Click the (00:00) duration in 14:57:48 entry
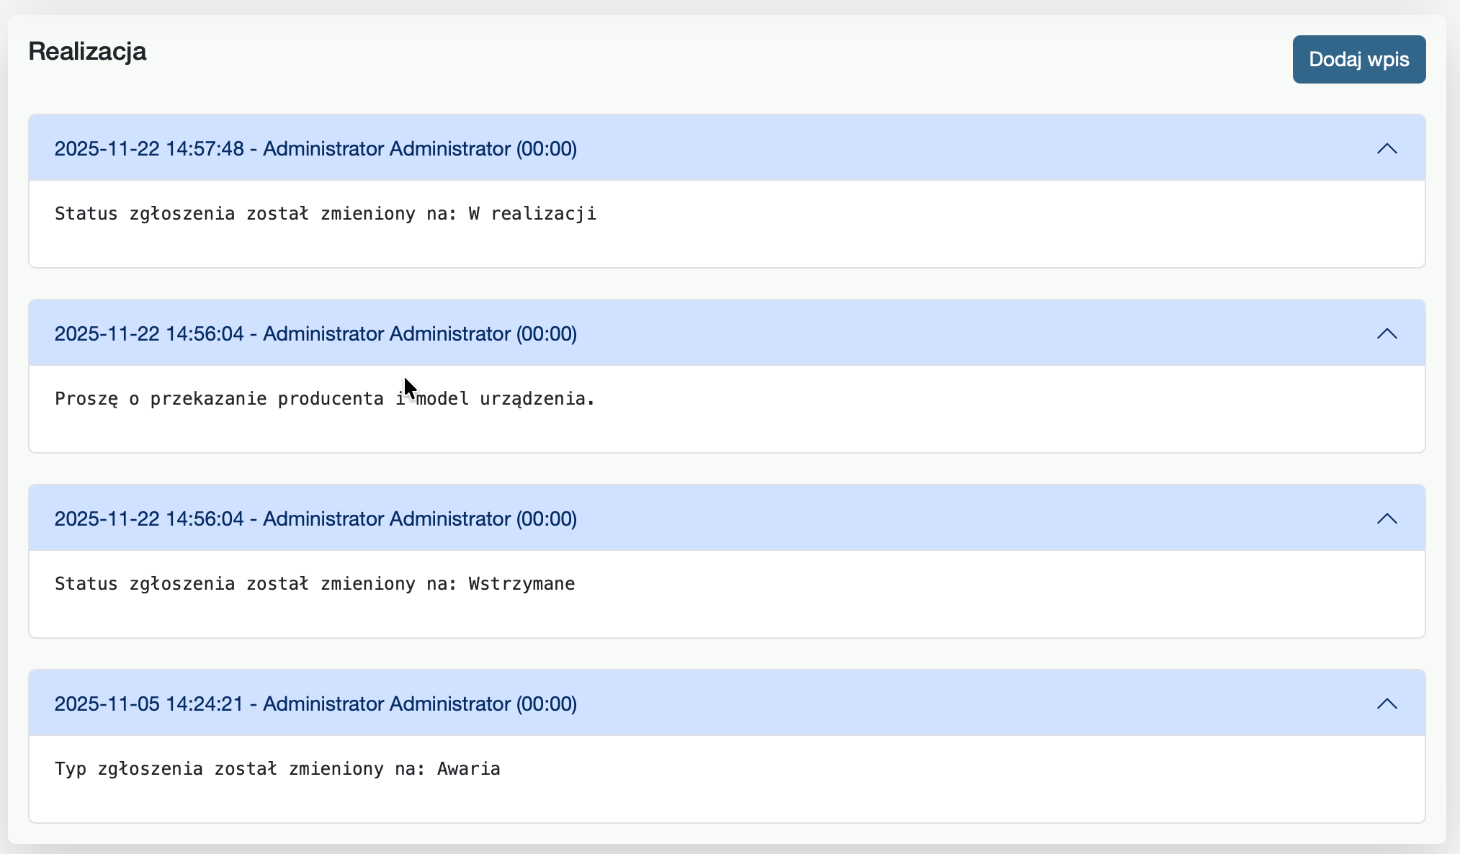The image size is (1460, 854). click(x=546, y=149)
